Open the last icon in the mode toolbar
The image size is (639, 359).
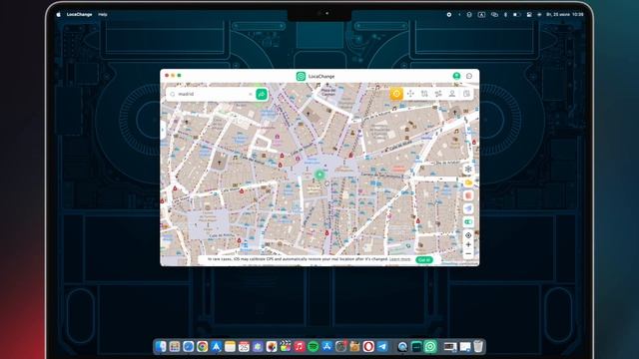(466, 94)
